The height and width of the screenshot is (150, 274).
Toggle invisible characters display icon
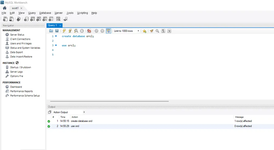click(163, 31)
